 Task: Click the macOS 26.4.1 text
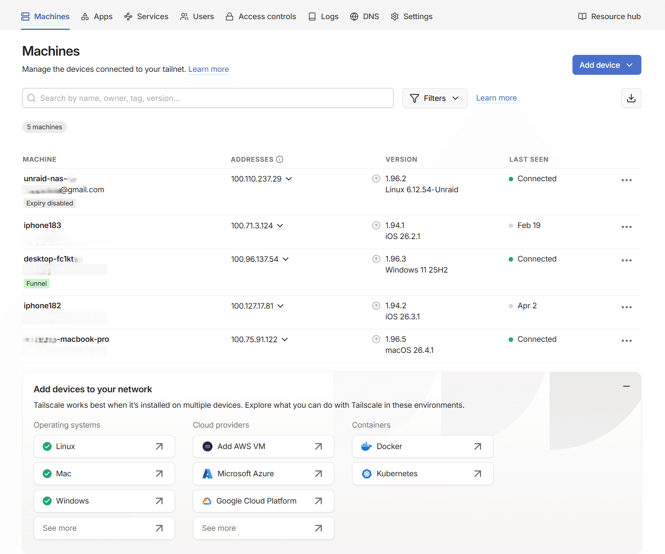410,350
